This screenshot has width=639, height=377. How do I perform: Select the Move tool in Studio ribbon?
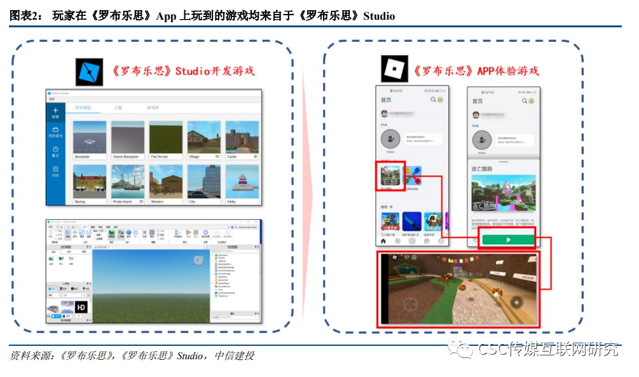click(x=75, y=233)
